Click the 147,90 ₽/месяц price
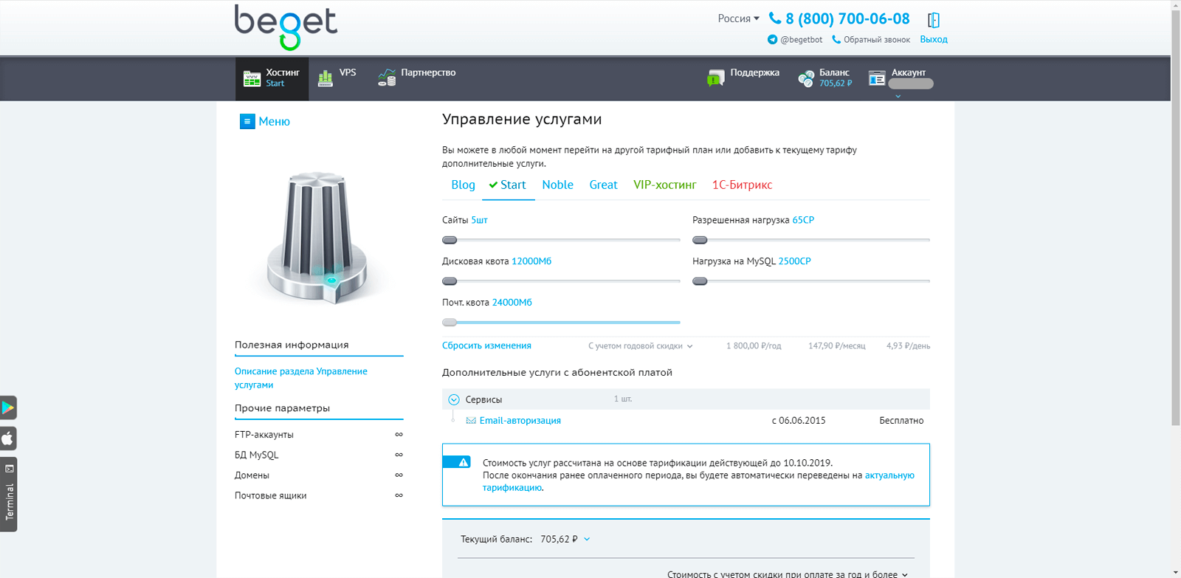1181x578 pixels. pyautogui.click(x=836, y=345)
